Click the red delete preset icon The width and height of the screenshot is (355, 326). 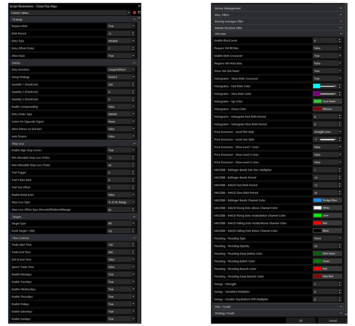(x=134, y=13)
